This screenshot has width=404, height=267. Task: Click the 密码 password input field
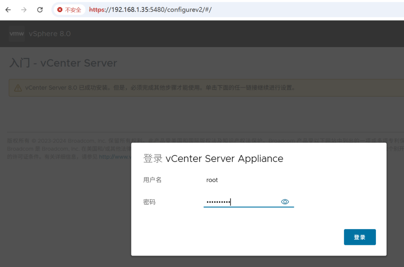pyautogui.click(x=249, y=202)
